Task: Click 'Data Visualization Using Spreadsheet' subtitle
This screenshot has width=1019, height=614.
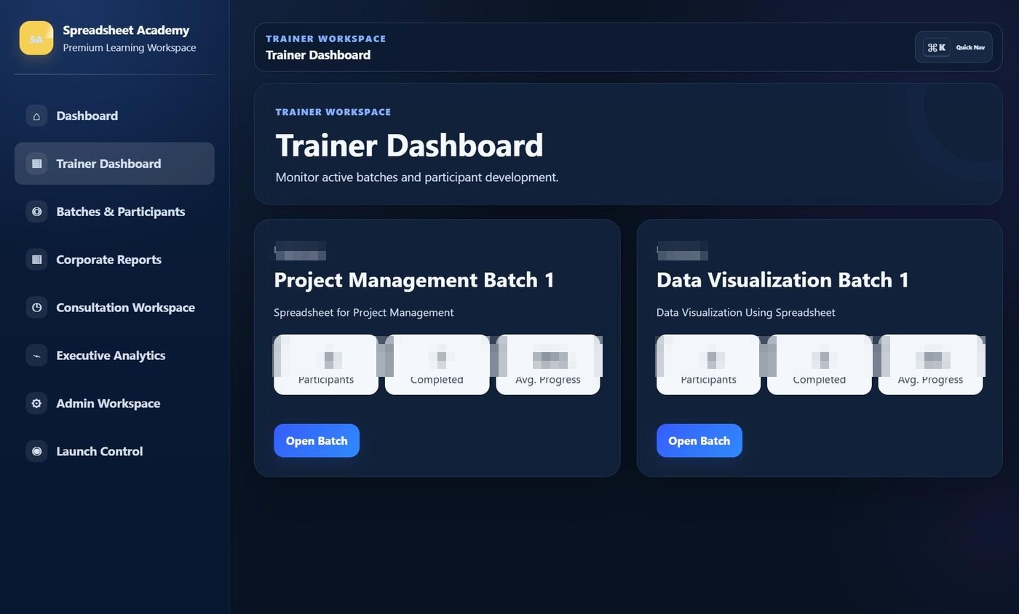Action: (x=746, y=313)
